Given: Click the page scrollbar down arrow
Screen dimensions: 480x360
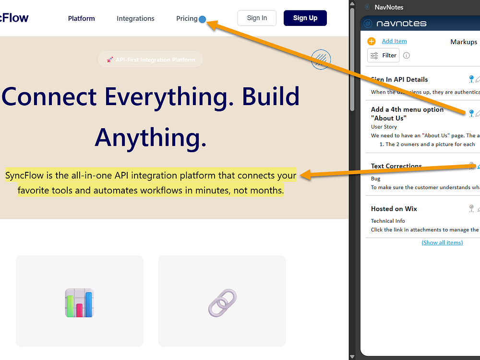Looking at the screenshot, I should click(x=352, y=357).
